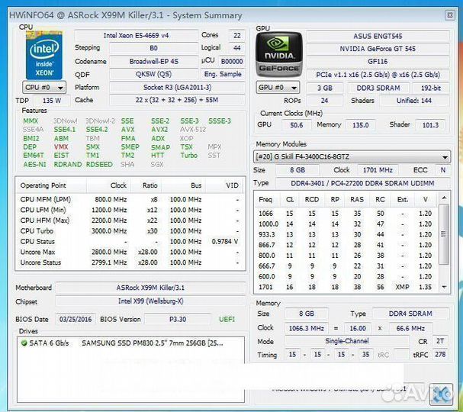Click the PCIe v1.1 x16 link field

click(x=378, y=75)
